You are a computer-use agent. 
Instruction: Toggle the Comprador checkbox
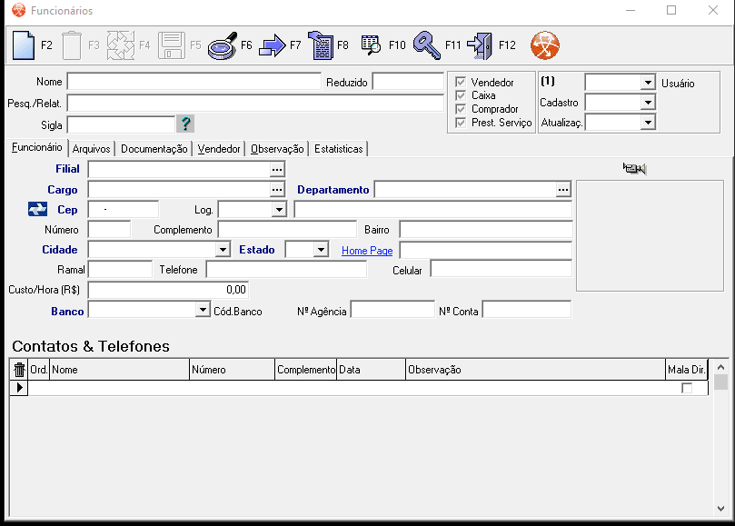click(461, 109)
